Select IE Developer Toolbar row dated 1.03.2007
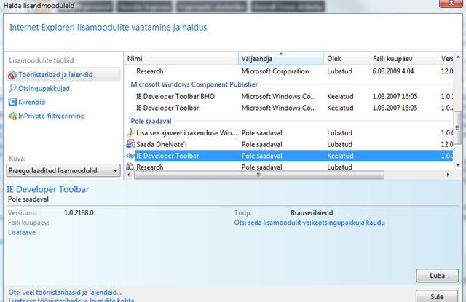This screenshot has width=466, height=302. (289, 108)
